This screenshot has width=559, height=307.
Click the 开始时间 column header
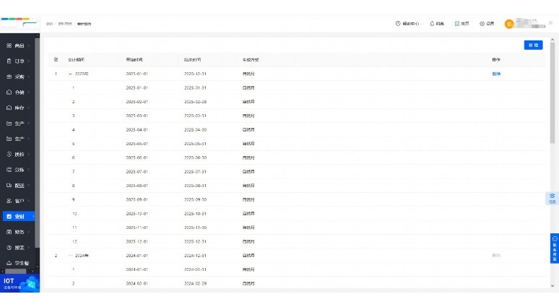(x=134, y=60)
